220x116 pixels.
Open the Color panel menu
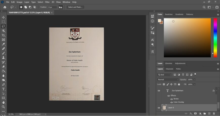218,14
